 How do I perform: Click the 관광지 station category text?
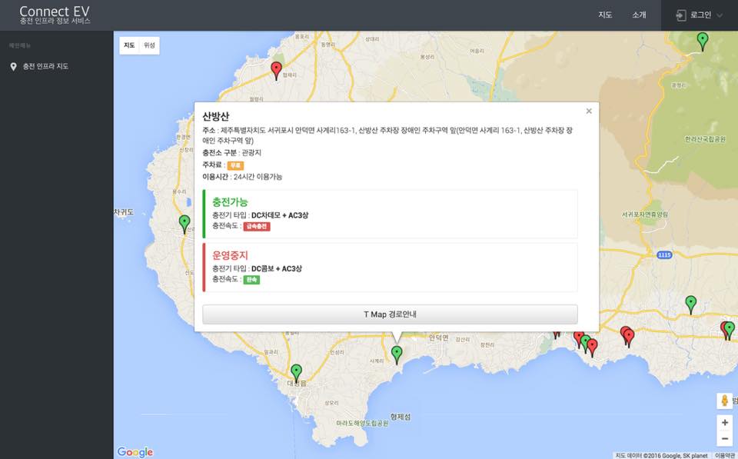[x=251, y=153]
